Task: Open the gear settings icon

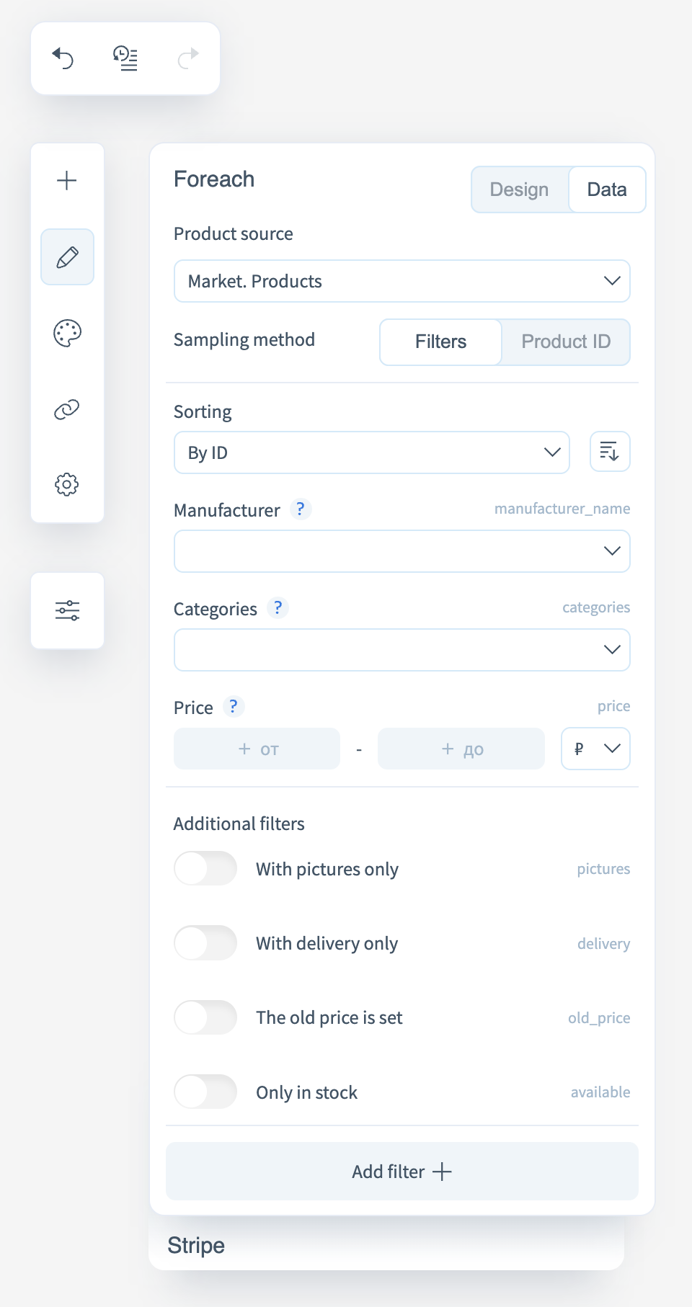Action: coord(67,484)
